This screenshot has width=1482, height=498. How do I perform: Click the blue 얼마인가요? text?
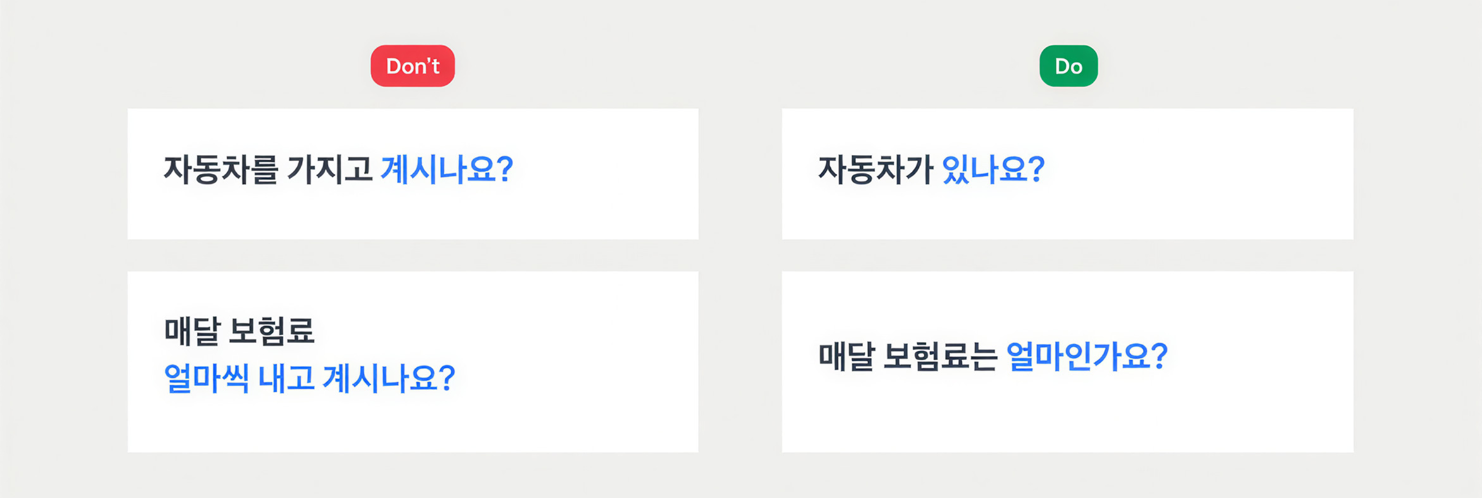click(1087, 356)
